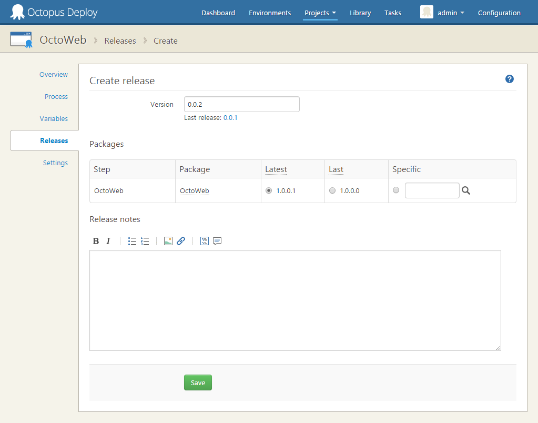Open the Projects dropdown menu
The height and width of the screenshot is (423, 538).
coord(320,13)
